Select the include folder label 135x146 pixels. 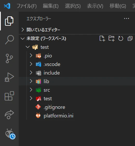click(52, 73)
